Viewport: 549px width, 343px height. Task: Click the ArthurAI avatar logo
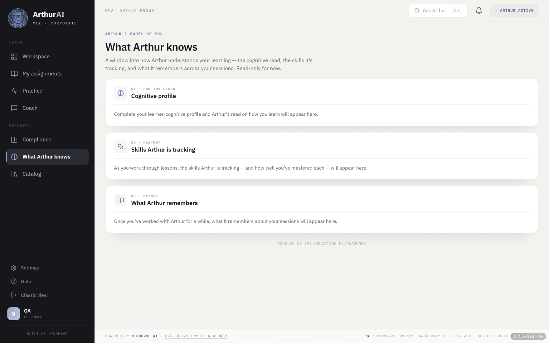[x=18, y=18]
